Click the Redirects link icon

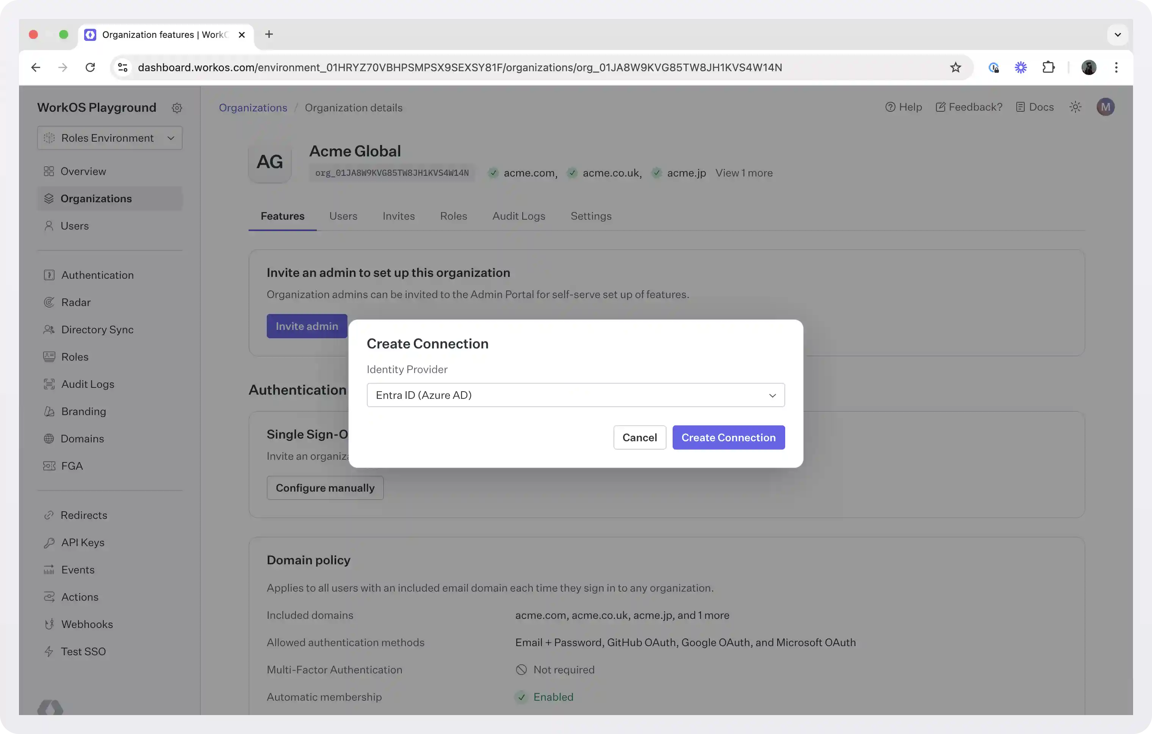[49, 515]
